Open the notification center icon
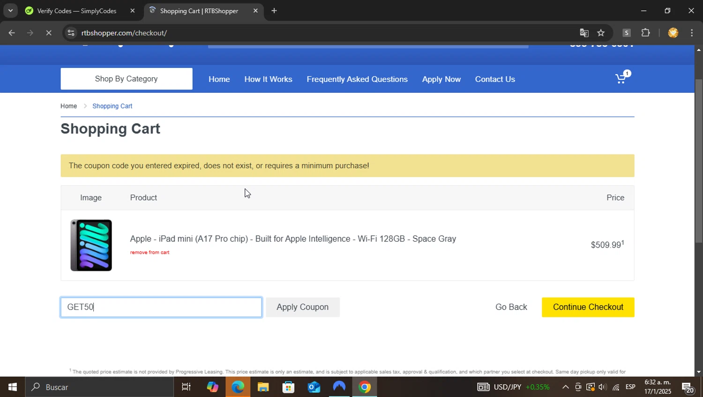The image size is (703, 397). pos(688,388)
